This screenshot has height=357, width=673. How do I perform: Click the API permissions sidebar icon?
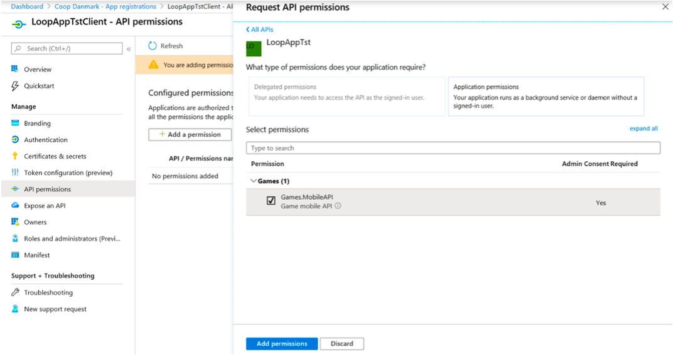point(15,189)
